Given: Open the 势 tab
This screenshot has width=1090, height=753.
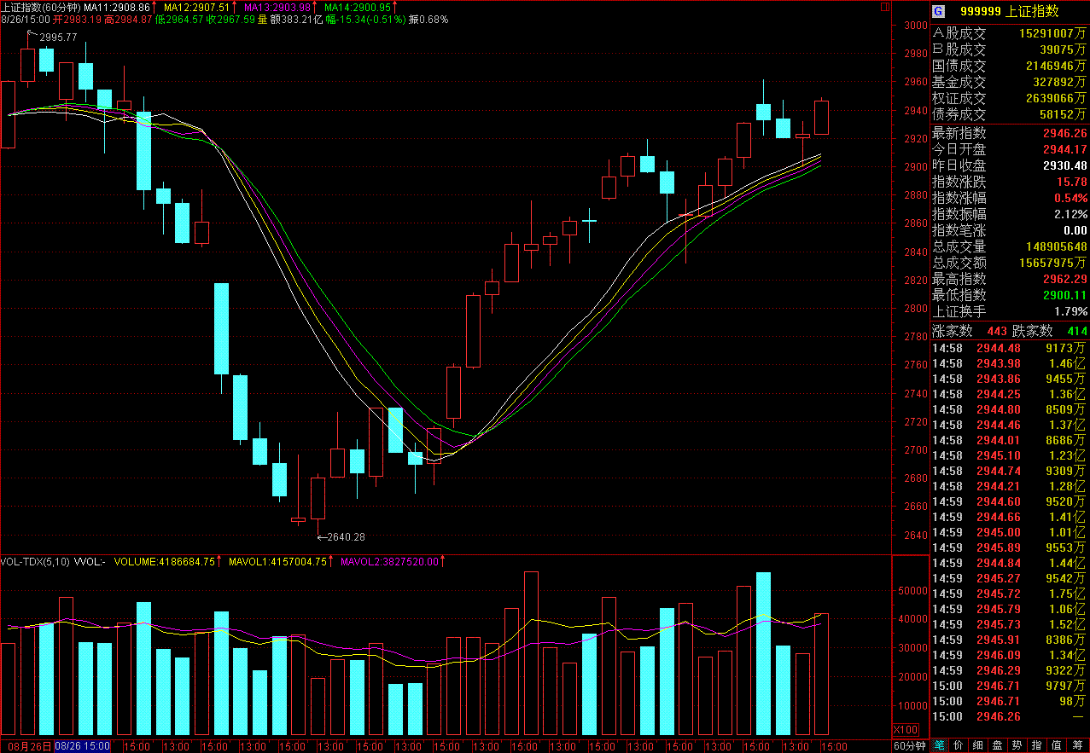Looking at the screenshot, I should tap(1017, 745).
